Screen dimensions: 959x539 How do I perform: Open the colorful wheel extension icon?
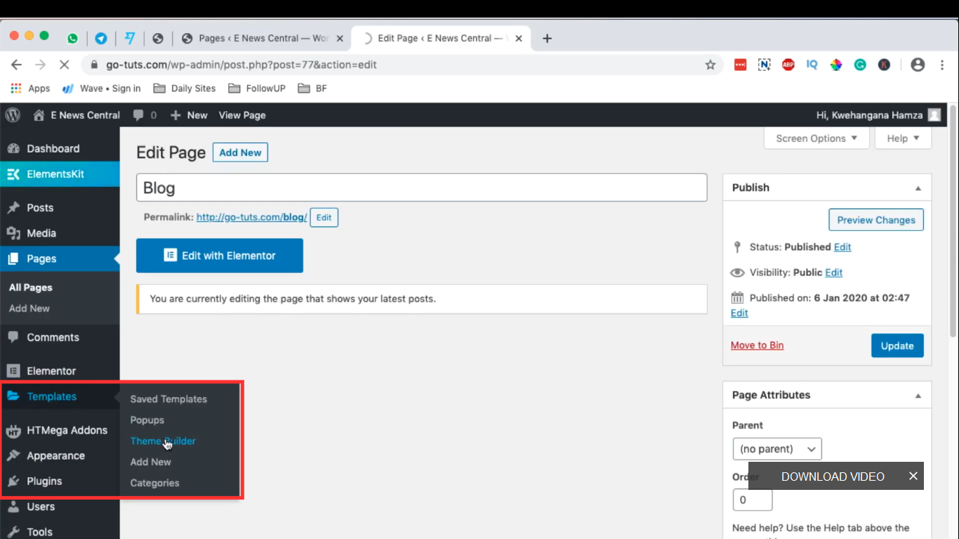836,65
